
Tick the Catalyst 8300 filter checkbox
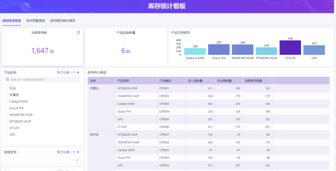pos(6,102)
